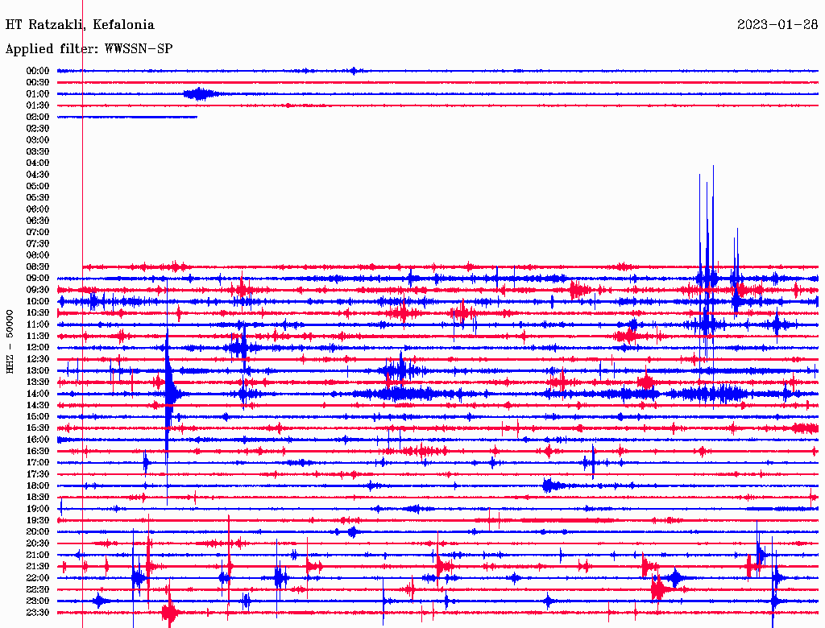
Task: Select the 22:00 time label
Action: point(38,578)
